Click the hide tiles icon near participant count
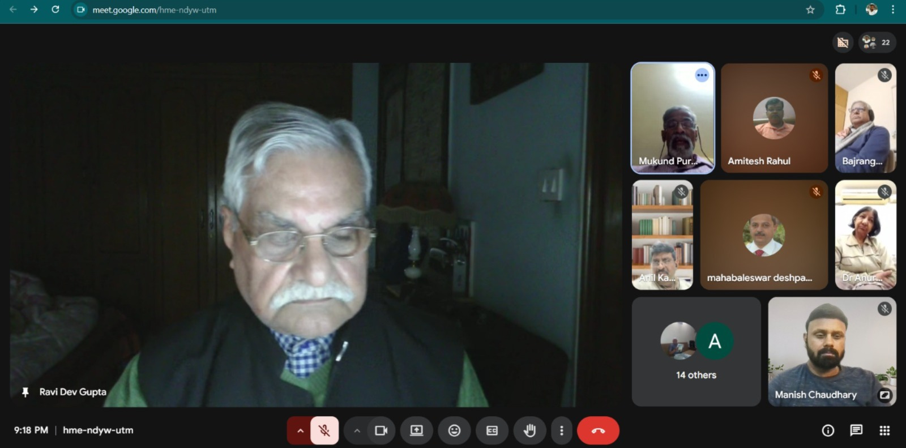 [843, 42]
